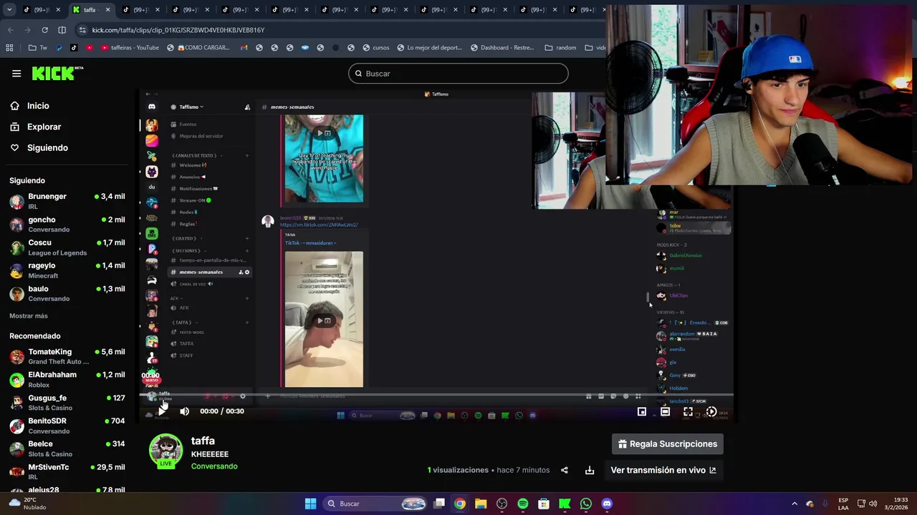Toggle theater mode on the player

coord(665,411)
